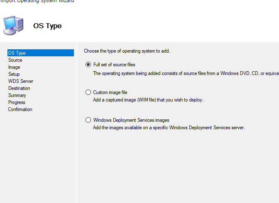Screen dimensions: 279x203
Task: Open the OS Type step in sidebar
Action: [x=41, y=53]
